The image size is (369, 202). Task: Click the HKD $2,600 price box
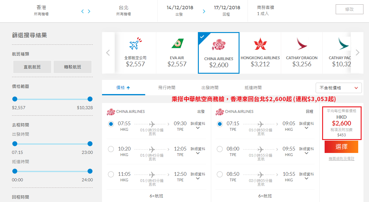pos(342,123)
